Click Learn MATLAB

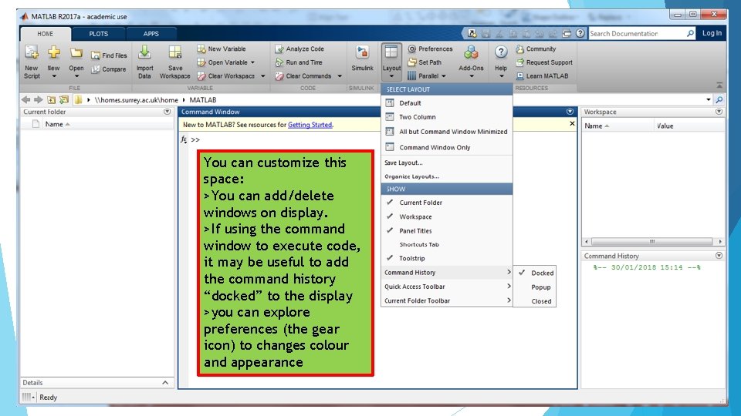[542, 76]
